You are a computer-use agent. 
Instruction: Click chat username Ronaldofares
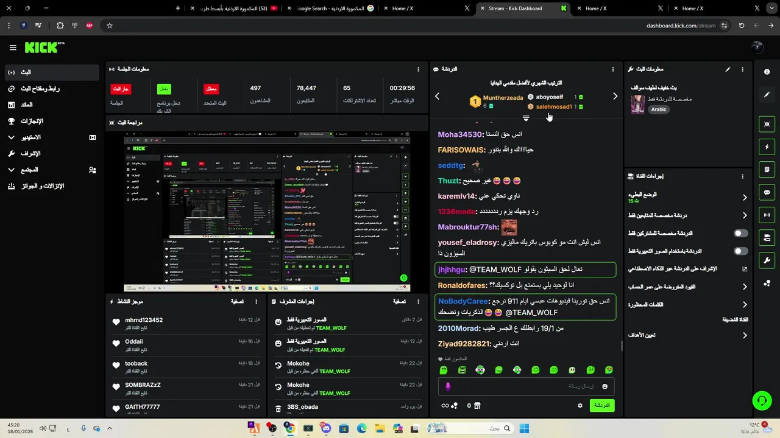pyautogui.click(x=462, y=285)
